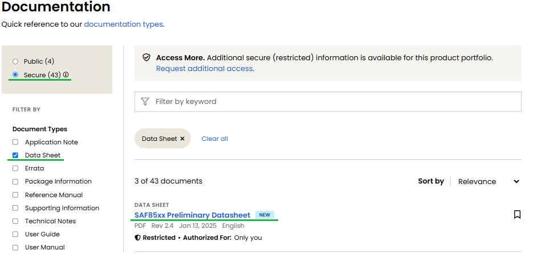Click the funnel filter icon
The image size is (537, 254).
(x=145, y=102)
